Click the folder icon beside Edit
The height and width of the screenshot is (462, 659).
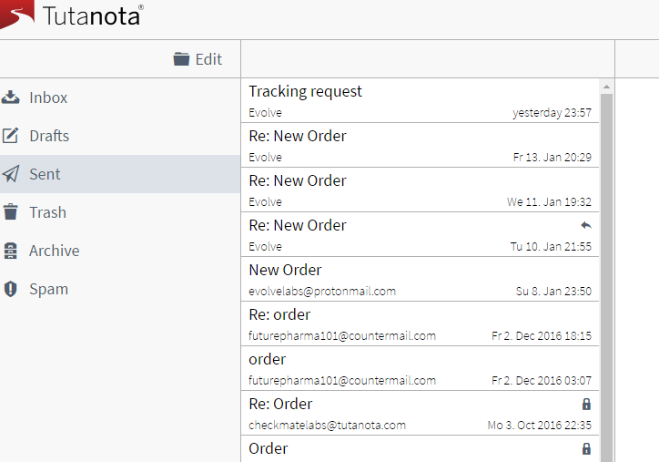(181, 59)
